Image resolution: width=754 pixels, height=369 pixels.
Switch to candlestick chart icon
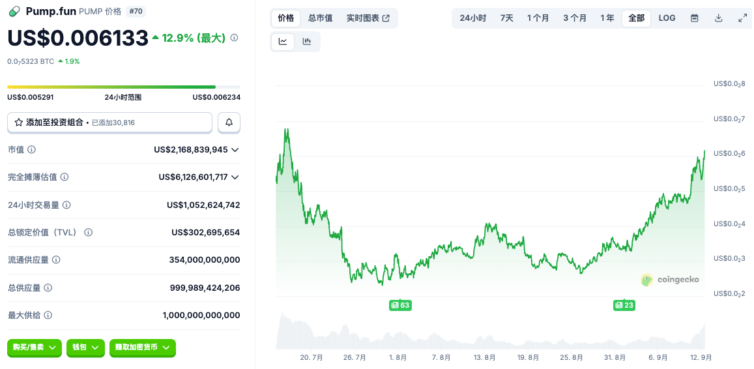click(307, 42)
